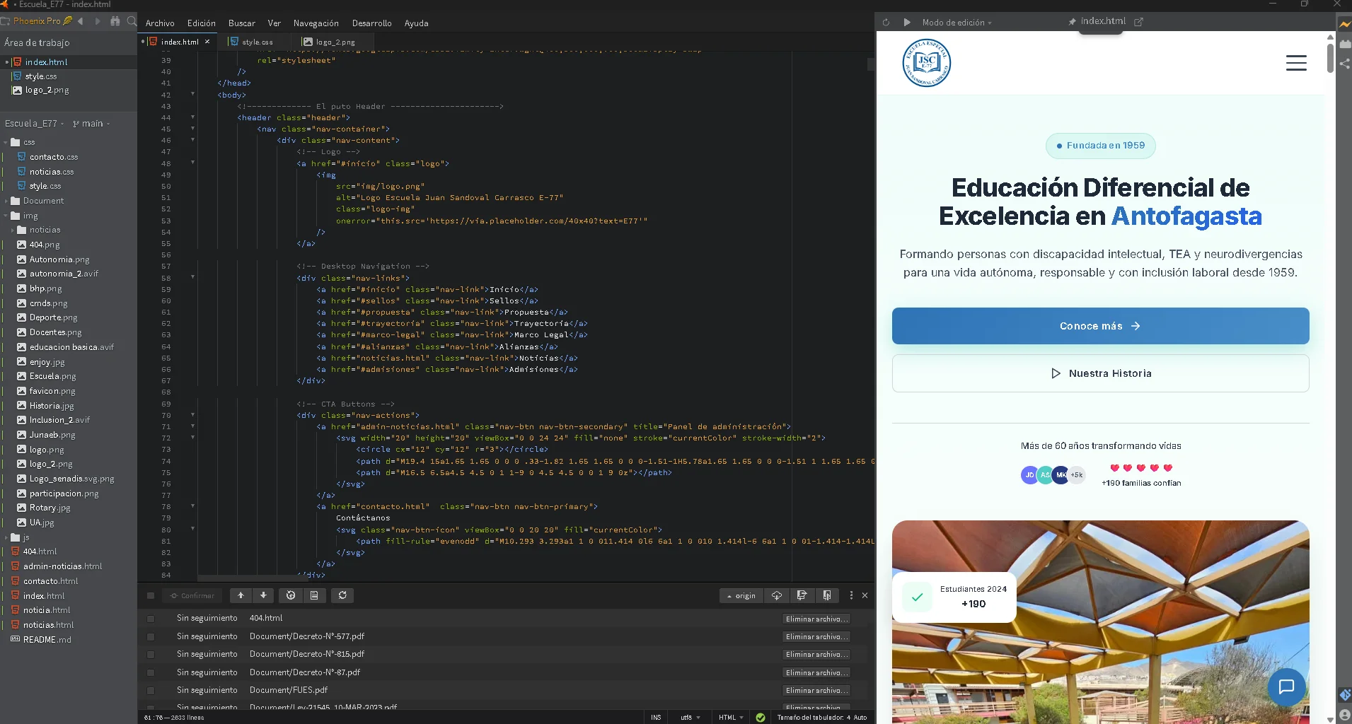Check the checkbox next to 404.html

[151, 619]
